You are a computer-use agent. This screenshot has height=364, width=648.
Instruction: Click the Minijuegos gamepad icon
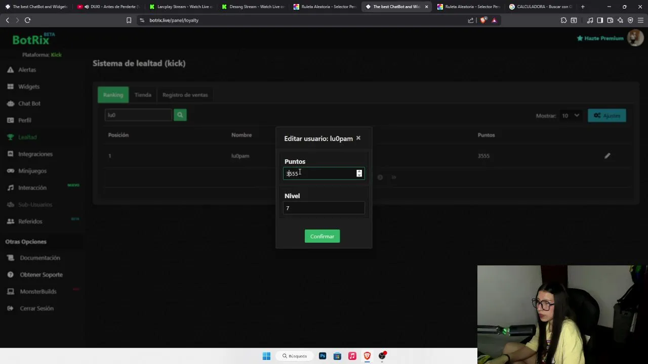point(10,171)
